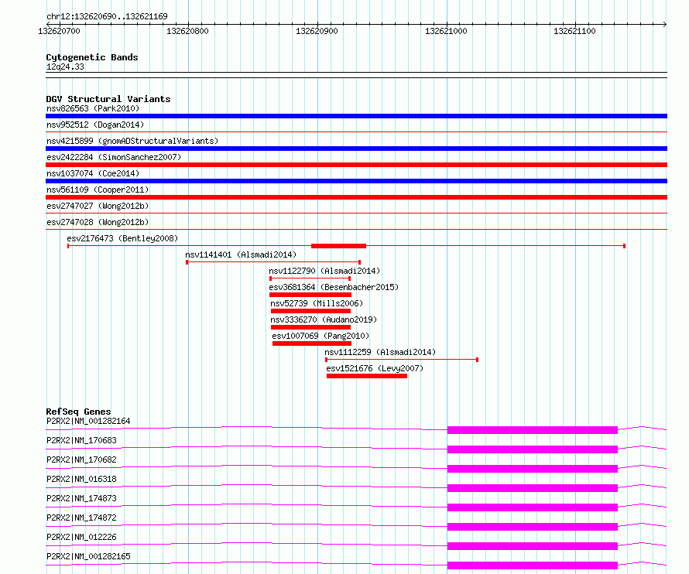Click ruler position 132621000
Screen dimensions: 689x574
446,31
